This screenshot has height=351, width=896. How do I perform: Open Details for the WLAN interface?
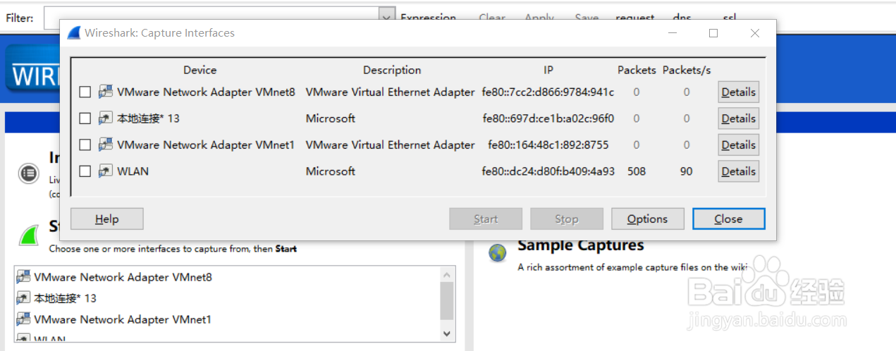[738, 171]
